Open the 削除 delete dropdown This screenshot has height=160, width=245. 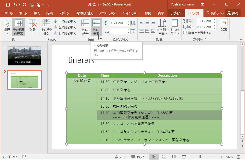(33, 27)
